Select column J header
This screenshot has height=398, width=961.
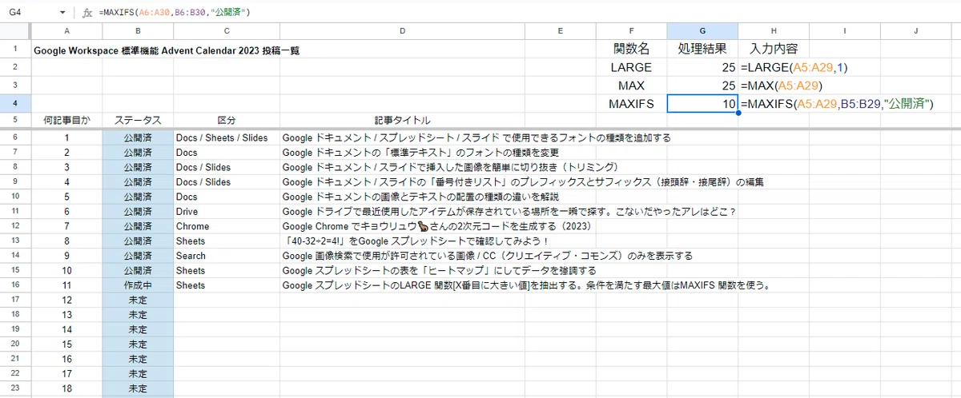tap(915, 31)
